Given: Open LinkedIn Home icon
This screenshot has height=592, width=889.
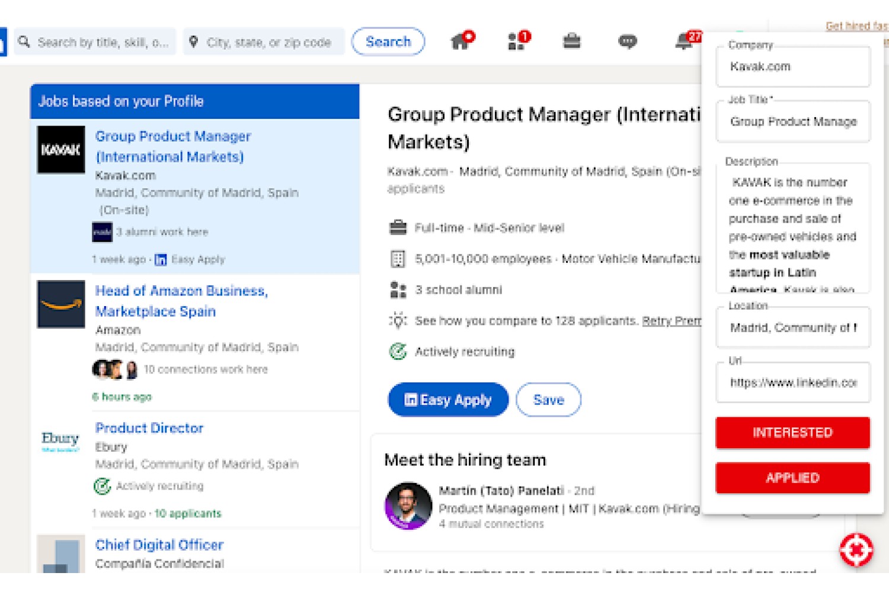Looking at the screenshot, I should (461, 41).
